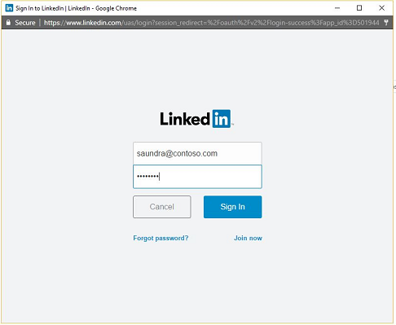Maximize the Chrome sign-in window
Viewport: 396px width, 325px height.
point(359,8)
